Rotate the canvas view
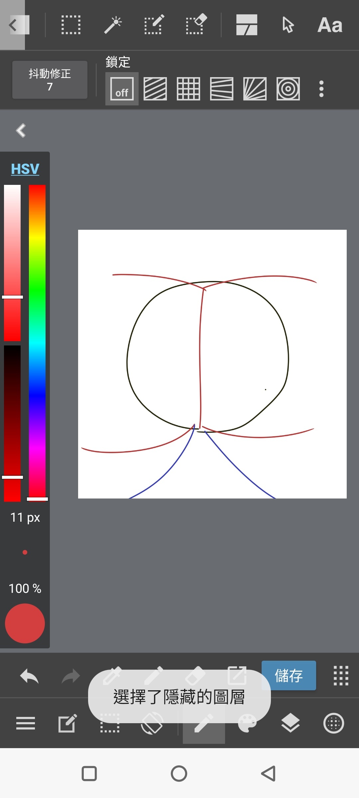 pyautogui.click(x=152, y=723)
